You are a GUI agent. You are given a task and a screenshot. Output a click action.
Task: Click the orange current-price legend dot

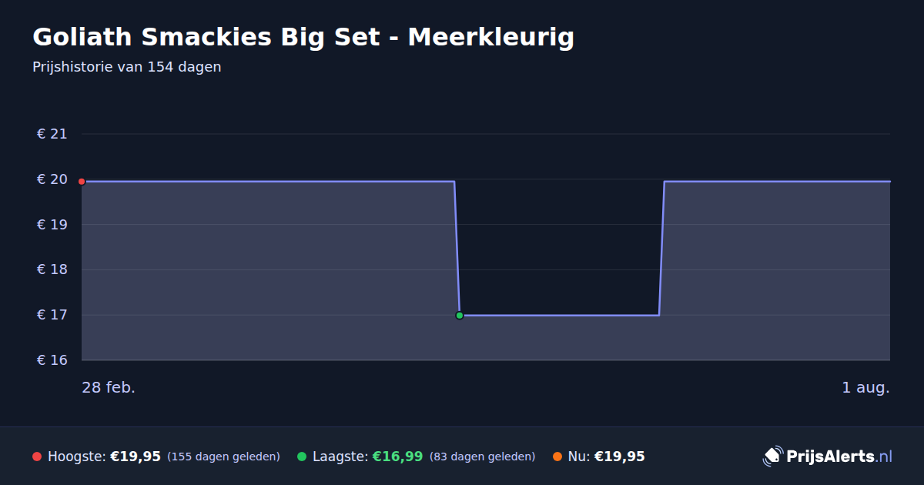point(557,457)
